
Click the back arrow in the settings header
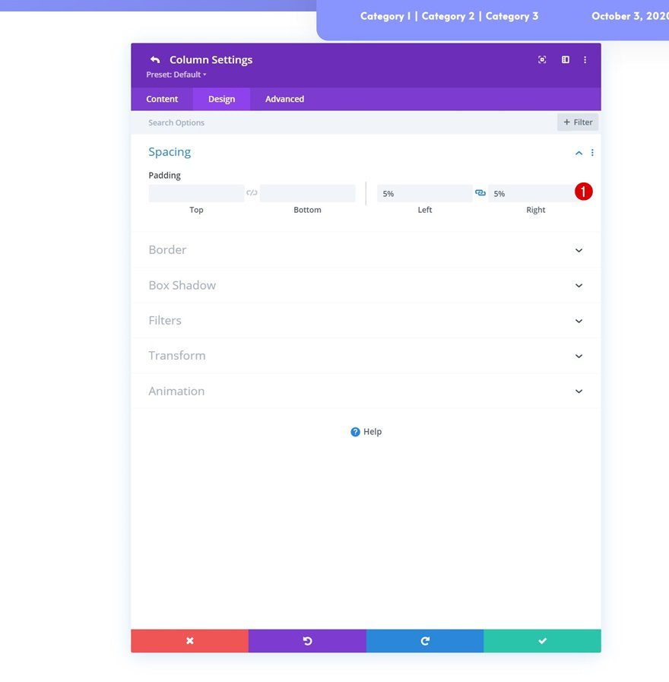point(154,59)
